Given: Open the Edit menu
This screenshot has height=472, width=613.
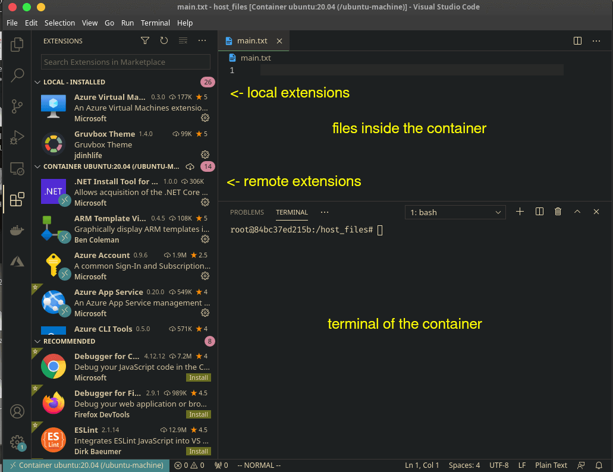Looking at the screenshot, I should [32, 23].
